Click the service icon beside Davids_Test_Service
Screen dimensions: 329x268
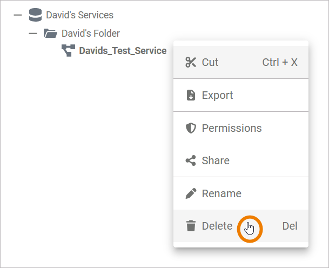tap(68, 51)
